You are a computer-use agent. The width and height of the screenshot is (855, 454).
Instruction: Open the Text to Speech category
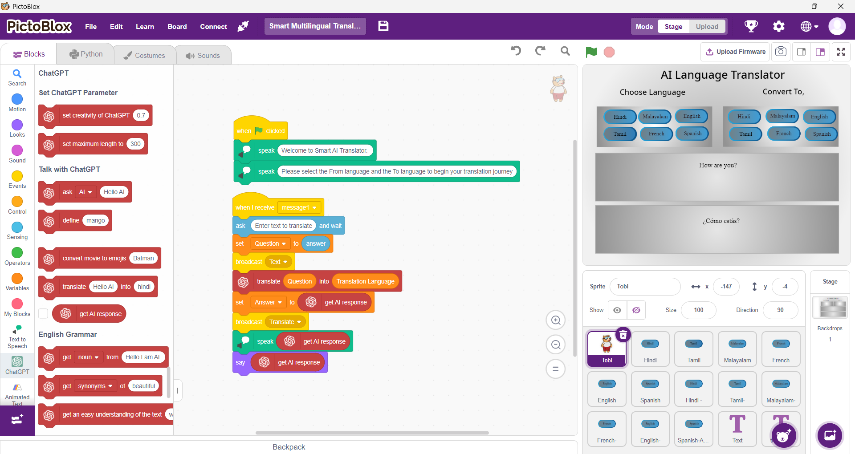[x=17, y=337]
